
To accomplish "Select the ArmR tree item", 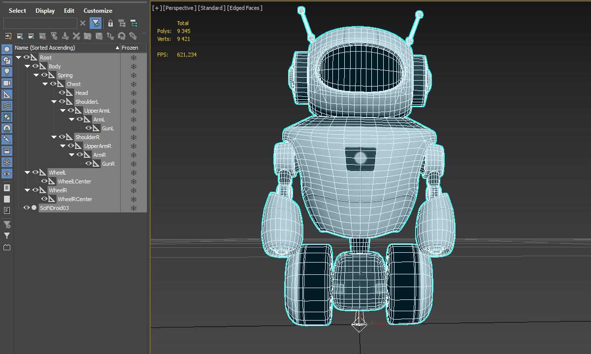I will point(99,155).
